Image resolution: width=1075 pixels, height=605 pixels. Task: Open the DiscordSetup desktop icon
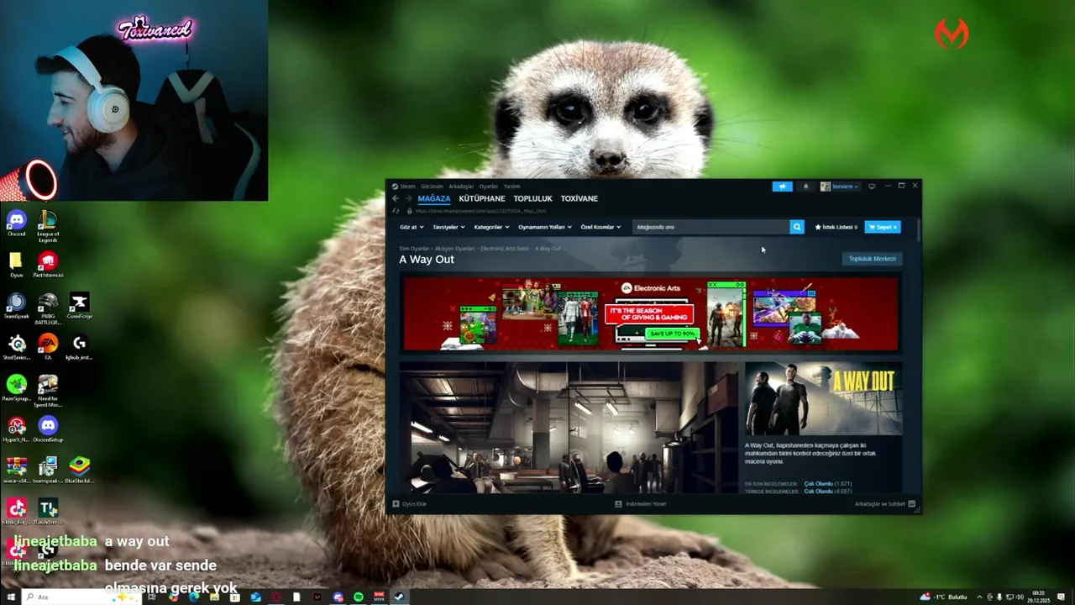pyautogui.click(x=48, y=429)
